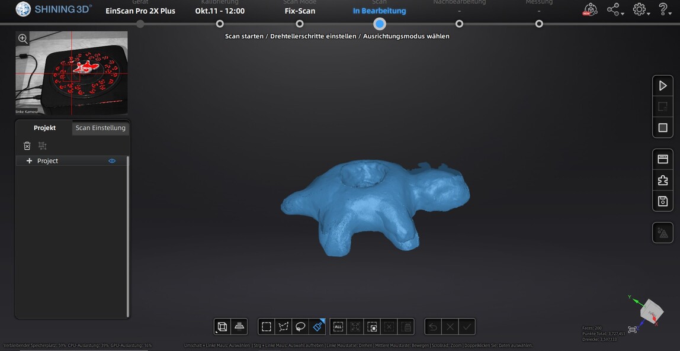
Task: Click the trash delete-selection icon in bottom toolbar
Action: pos(406,327)
